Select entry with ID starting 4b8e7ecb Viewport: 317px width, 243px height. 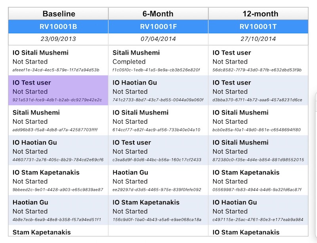pos(58,211)
